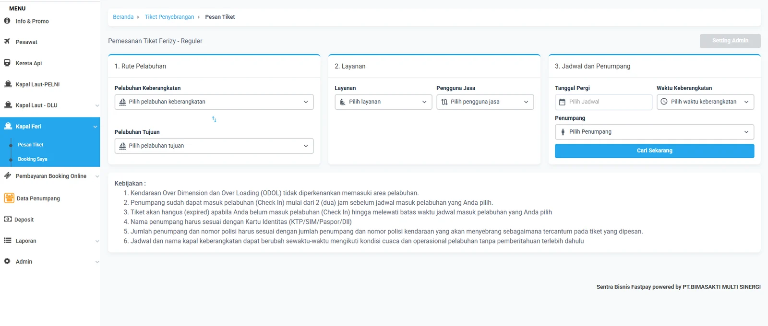The width and height of the screenshot is (768, 326).
Task: Click the 'Kebijakan :' heading
Action: [130, 183]
